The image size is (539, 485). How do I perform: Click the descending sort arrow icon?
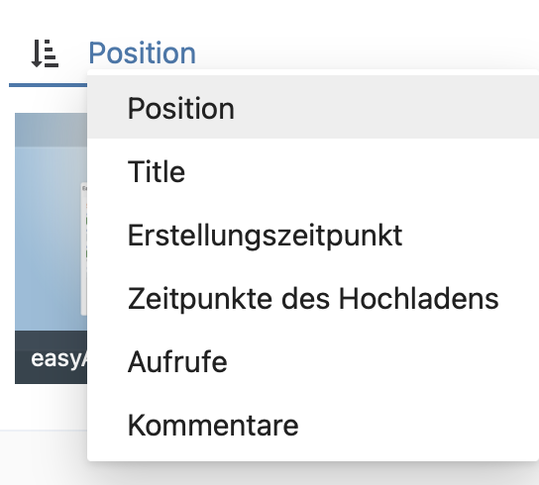(x=45, y=53)
